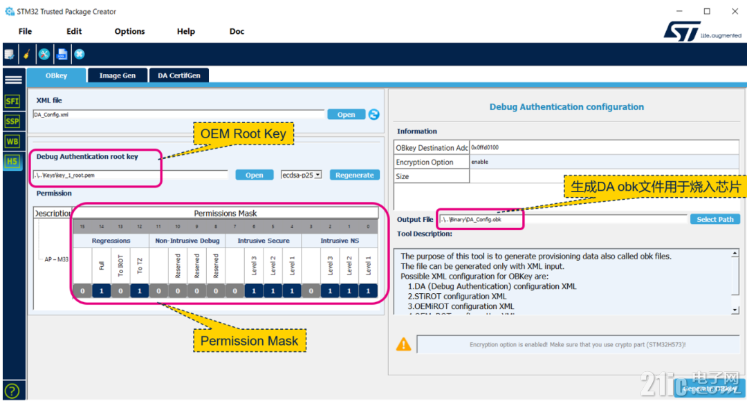The height and width of the screenshot is (401, 747).
Task: Toggle the To IROT regression bit
Action: (120, 291)
